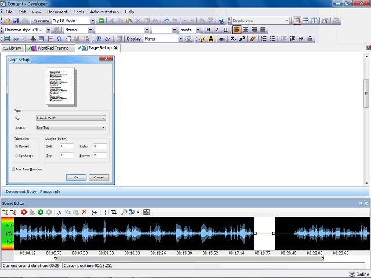The height and width of the screenshot is (278, 371).
Task: Click the Left margin input field
Action: tap(67, 147)
